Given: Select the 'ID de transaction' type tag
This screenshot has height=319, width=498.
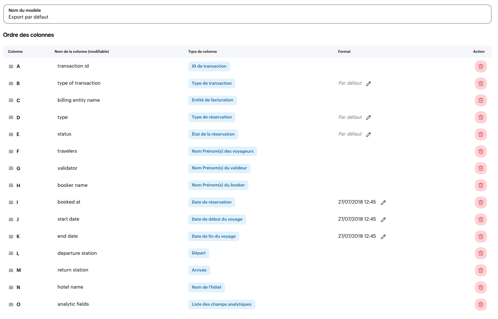Looking at the screenshot, I should pyautogui.click(x=209, y=66).
